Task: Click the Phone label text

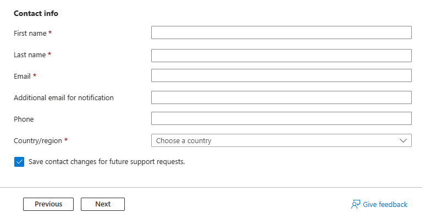Action: click(24, 119)
